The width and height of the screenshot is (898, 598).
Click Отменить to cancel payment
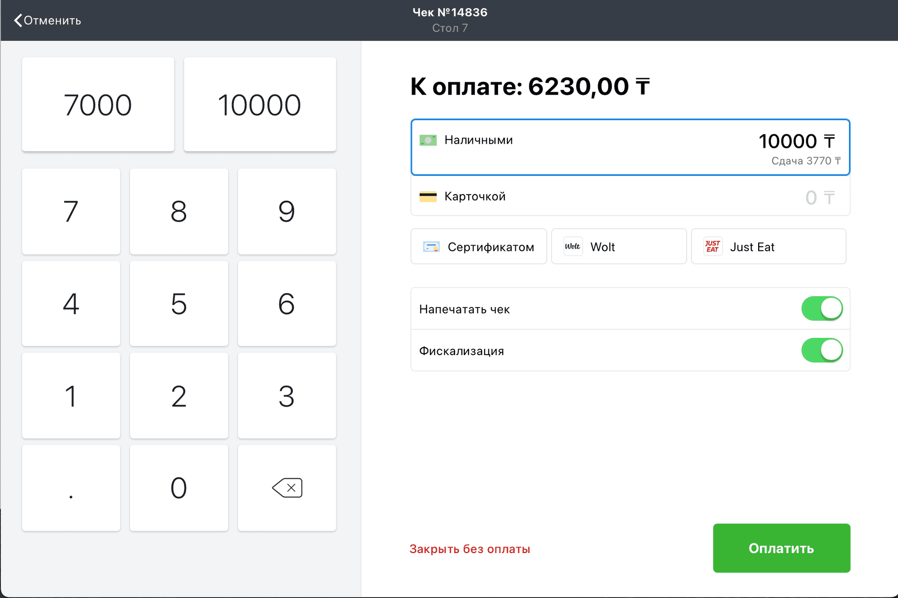[47, 21]
